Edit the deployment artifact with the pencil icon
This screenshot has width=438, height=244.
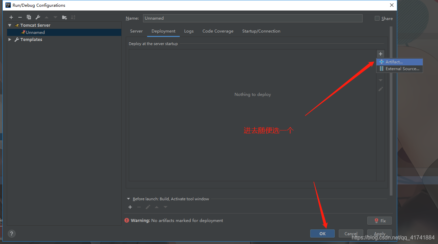[x=381, y=89]
